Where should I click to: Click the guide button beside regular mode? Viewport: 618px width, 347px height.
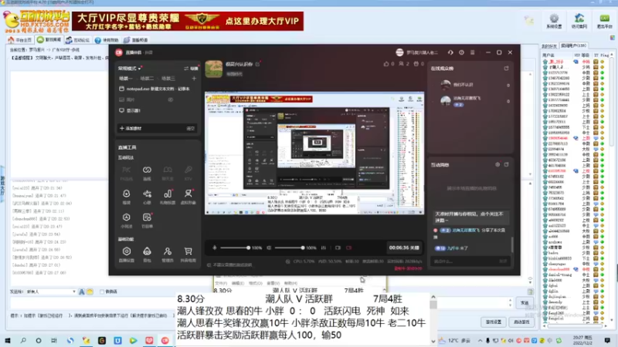[191, 69]
